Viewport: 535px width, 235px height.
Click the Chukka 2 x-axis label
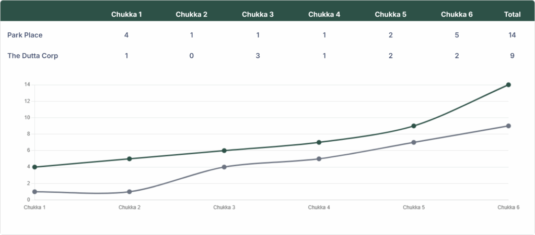pyautogui.click(x=129, y=207)
